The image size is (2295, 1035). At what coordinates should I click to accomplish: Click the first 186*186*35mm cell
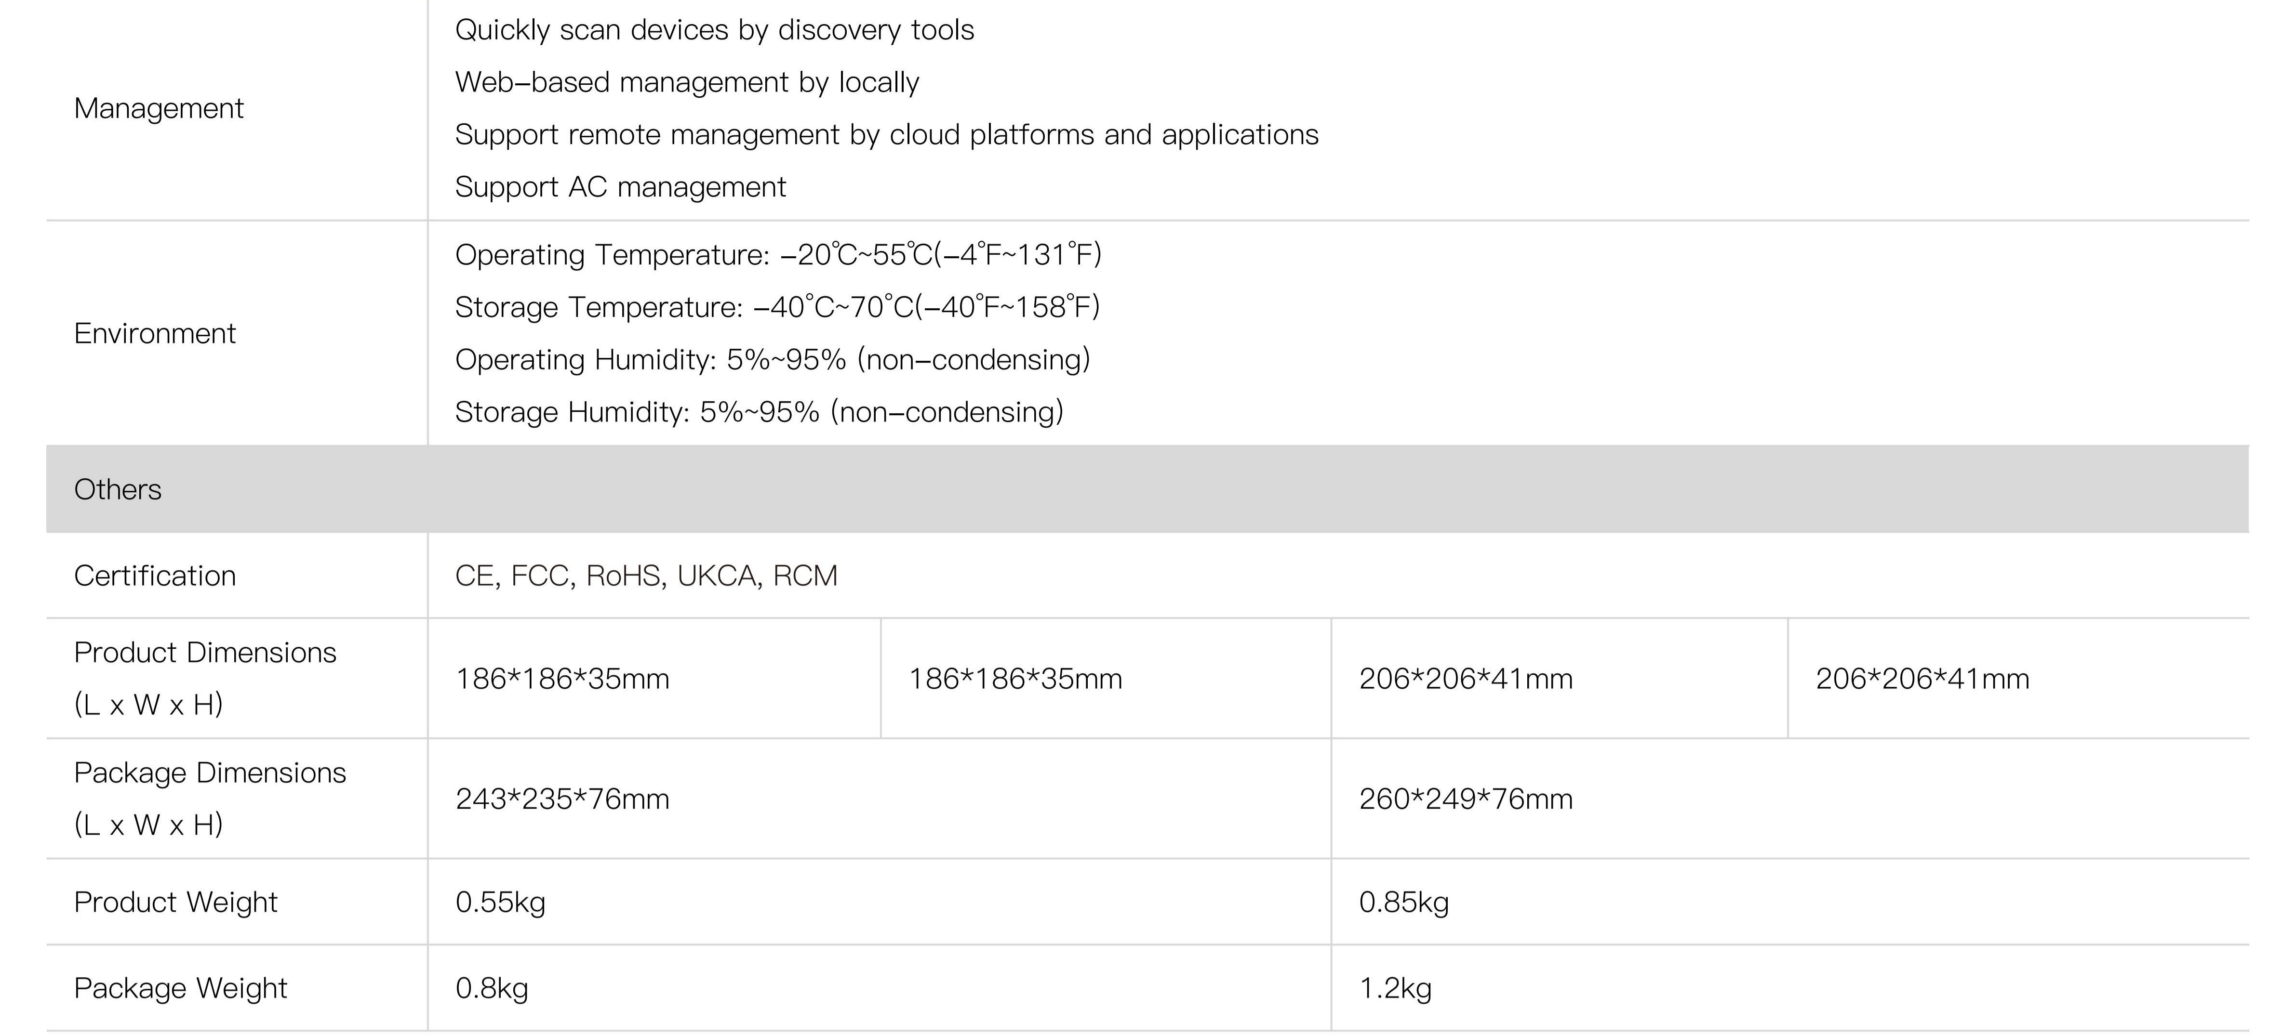[562, 680]
